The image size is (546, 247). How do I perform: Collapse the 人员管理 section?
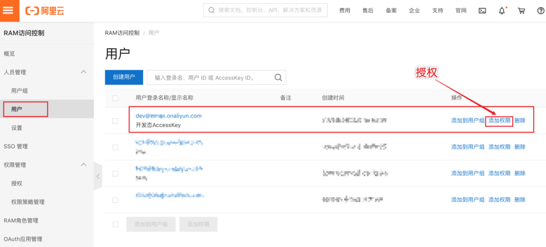(83, 72)
